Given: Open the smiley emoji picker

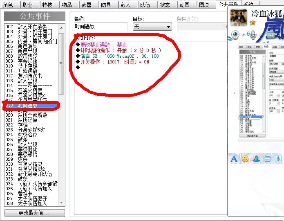Looking at the screenshot, I should pyautogui.click(x=245, y=159).
